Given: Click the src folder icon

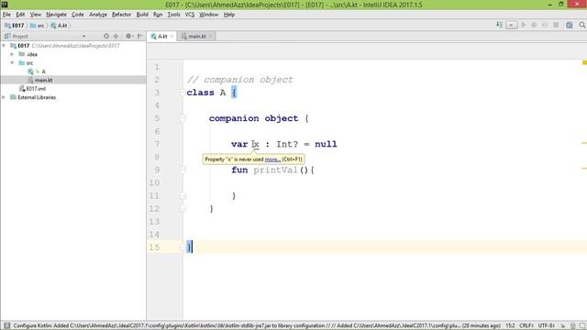Looking at the screenshot, I should click(x=22, y=63).
